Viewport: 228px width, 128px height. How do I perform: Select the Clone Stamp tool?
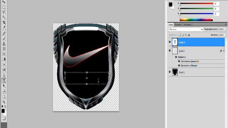pyautogui.click(x=4, y=44)
